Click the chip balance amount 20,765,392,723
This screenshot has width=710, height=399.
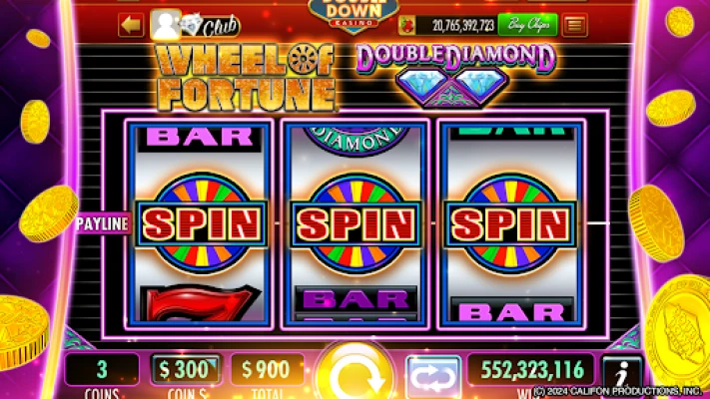[462, 26]
